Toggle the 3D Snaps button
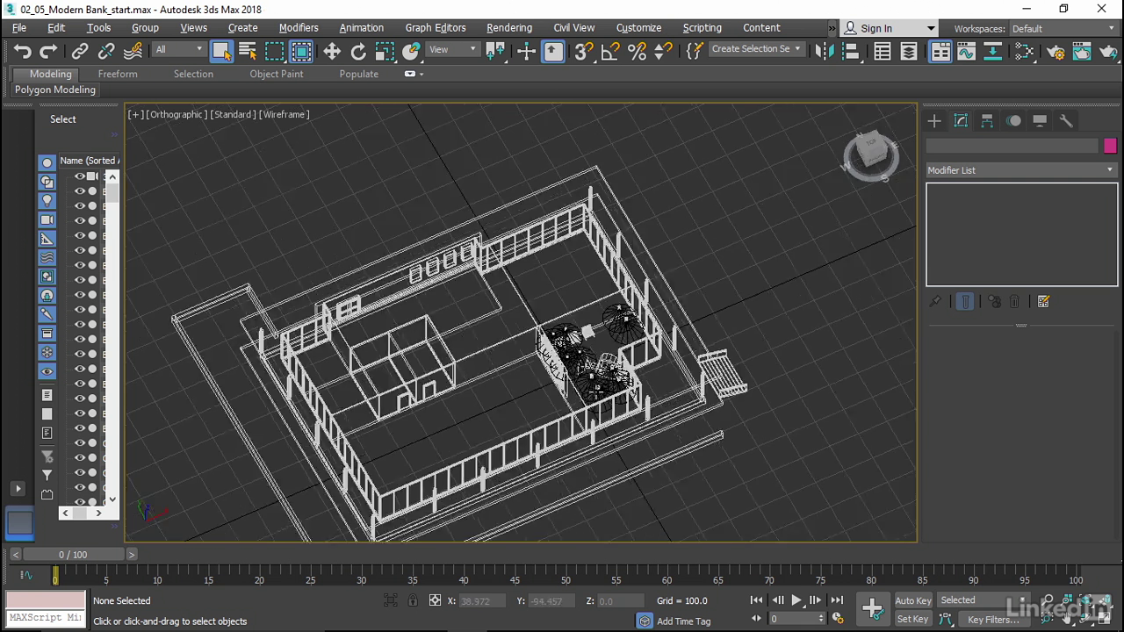 (584, 52)
